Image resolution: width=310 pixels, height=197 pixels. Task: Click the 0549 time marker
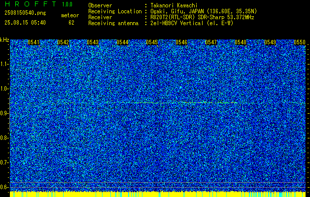tap(270, 42)
